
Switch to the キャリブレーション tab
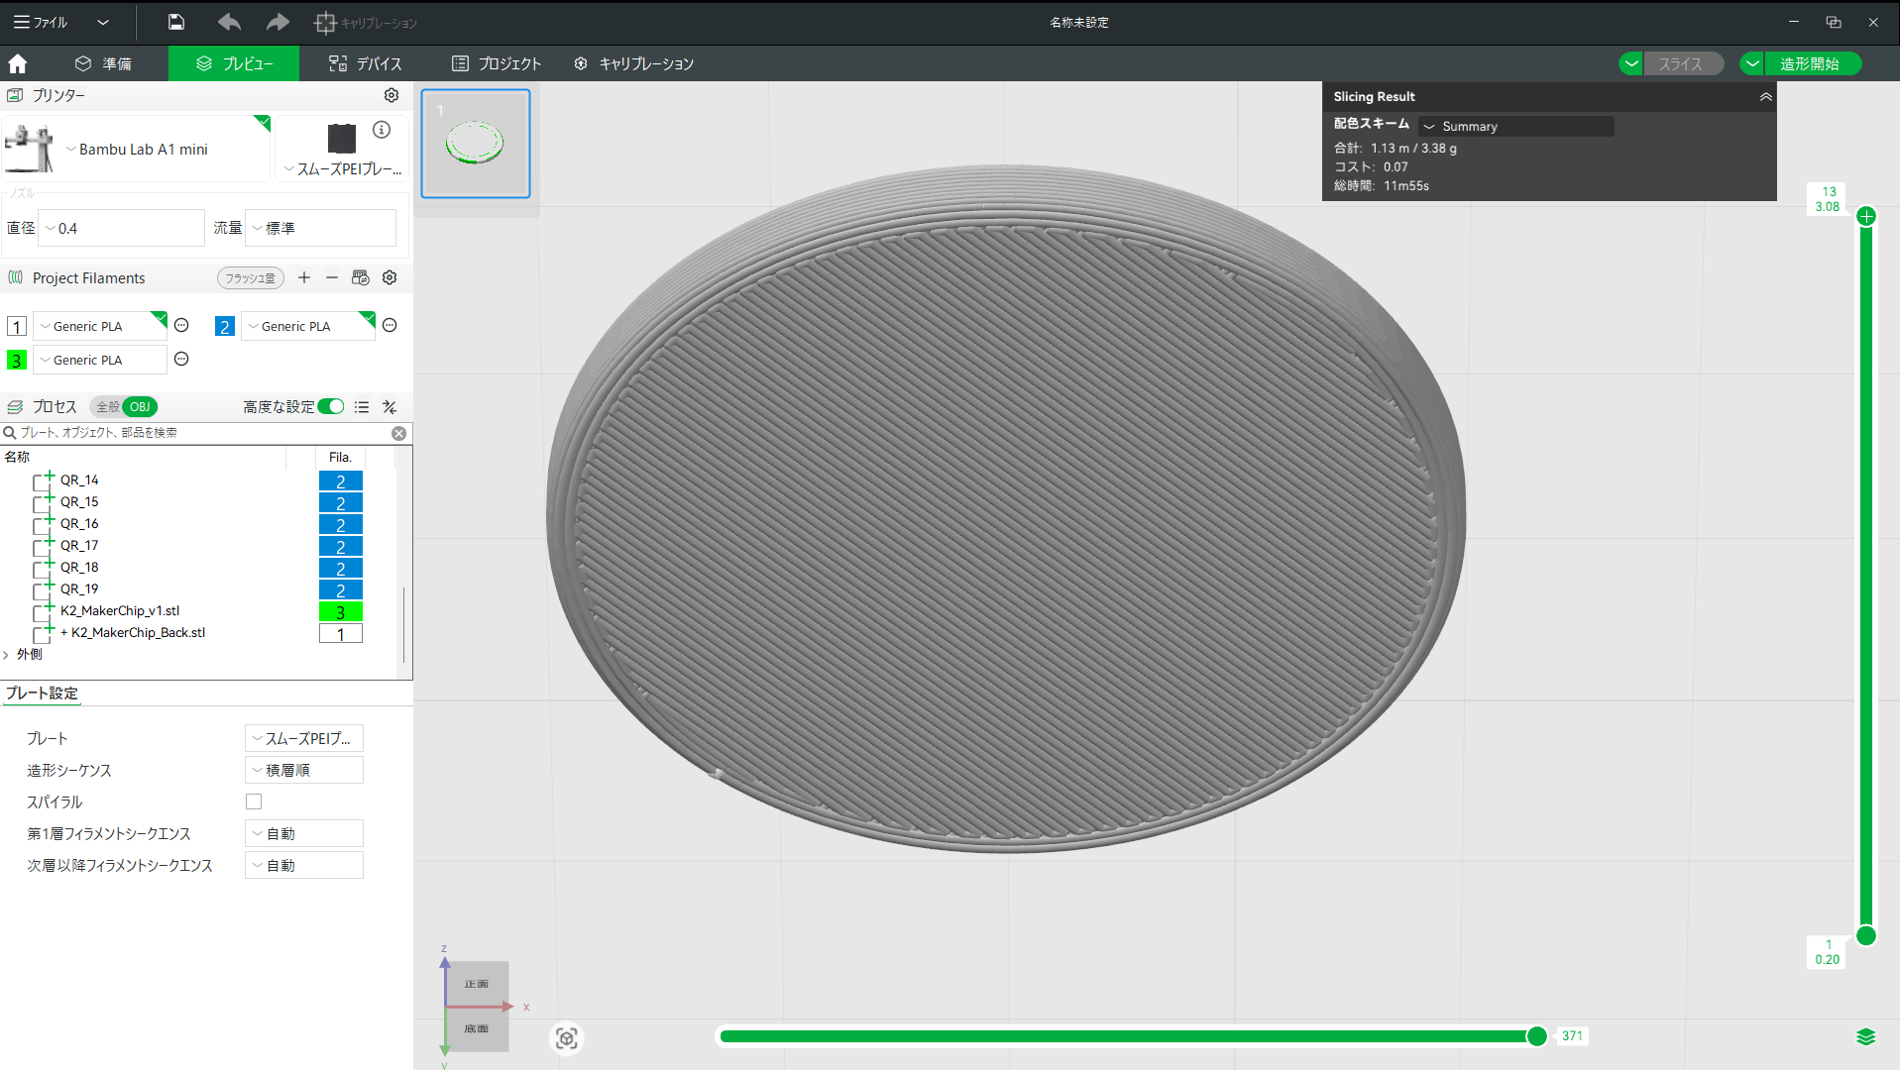(633, 63)
